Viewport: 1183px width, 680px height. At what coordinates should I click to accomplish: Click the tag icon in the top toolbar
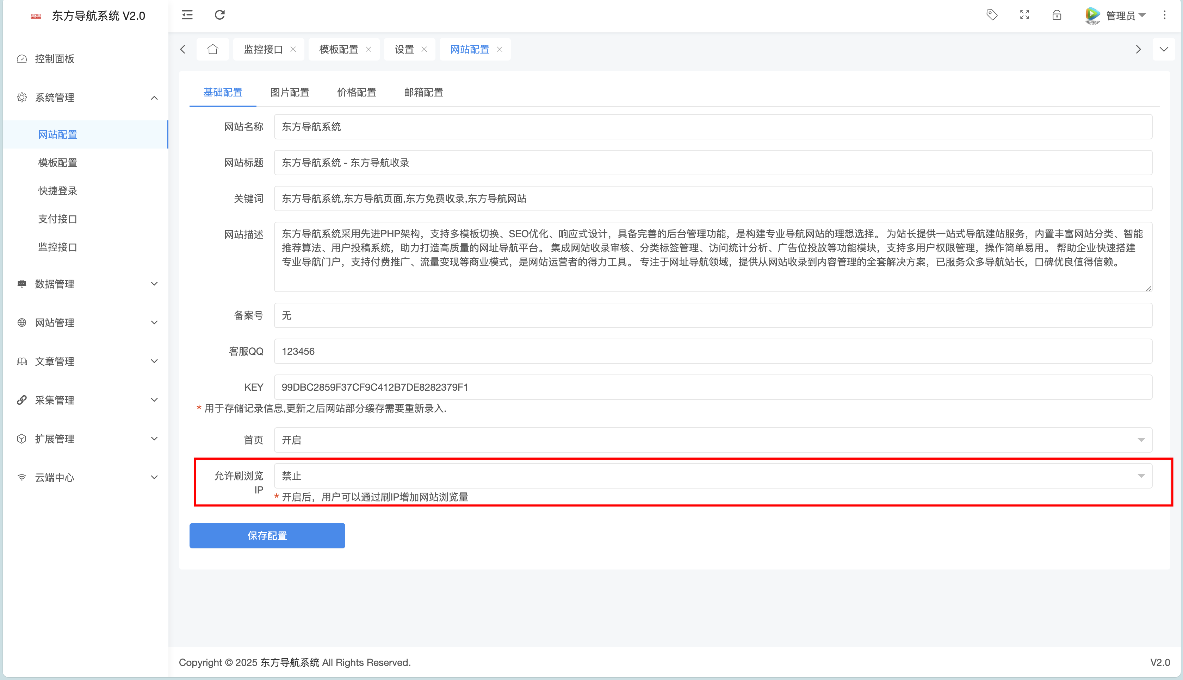click(x=992, y=14)
